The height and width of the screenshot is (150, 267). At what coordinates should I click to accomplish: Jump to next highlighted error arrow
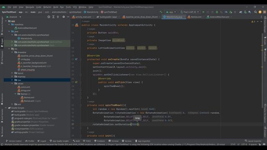click(x=261, y=22)
